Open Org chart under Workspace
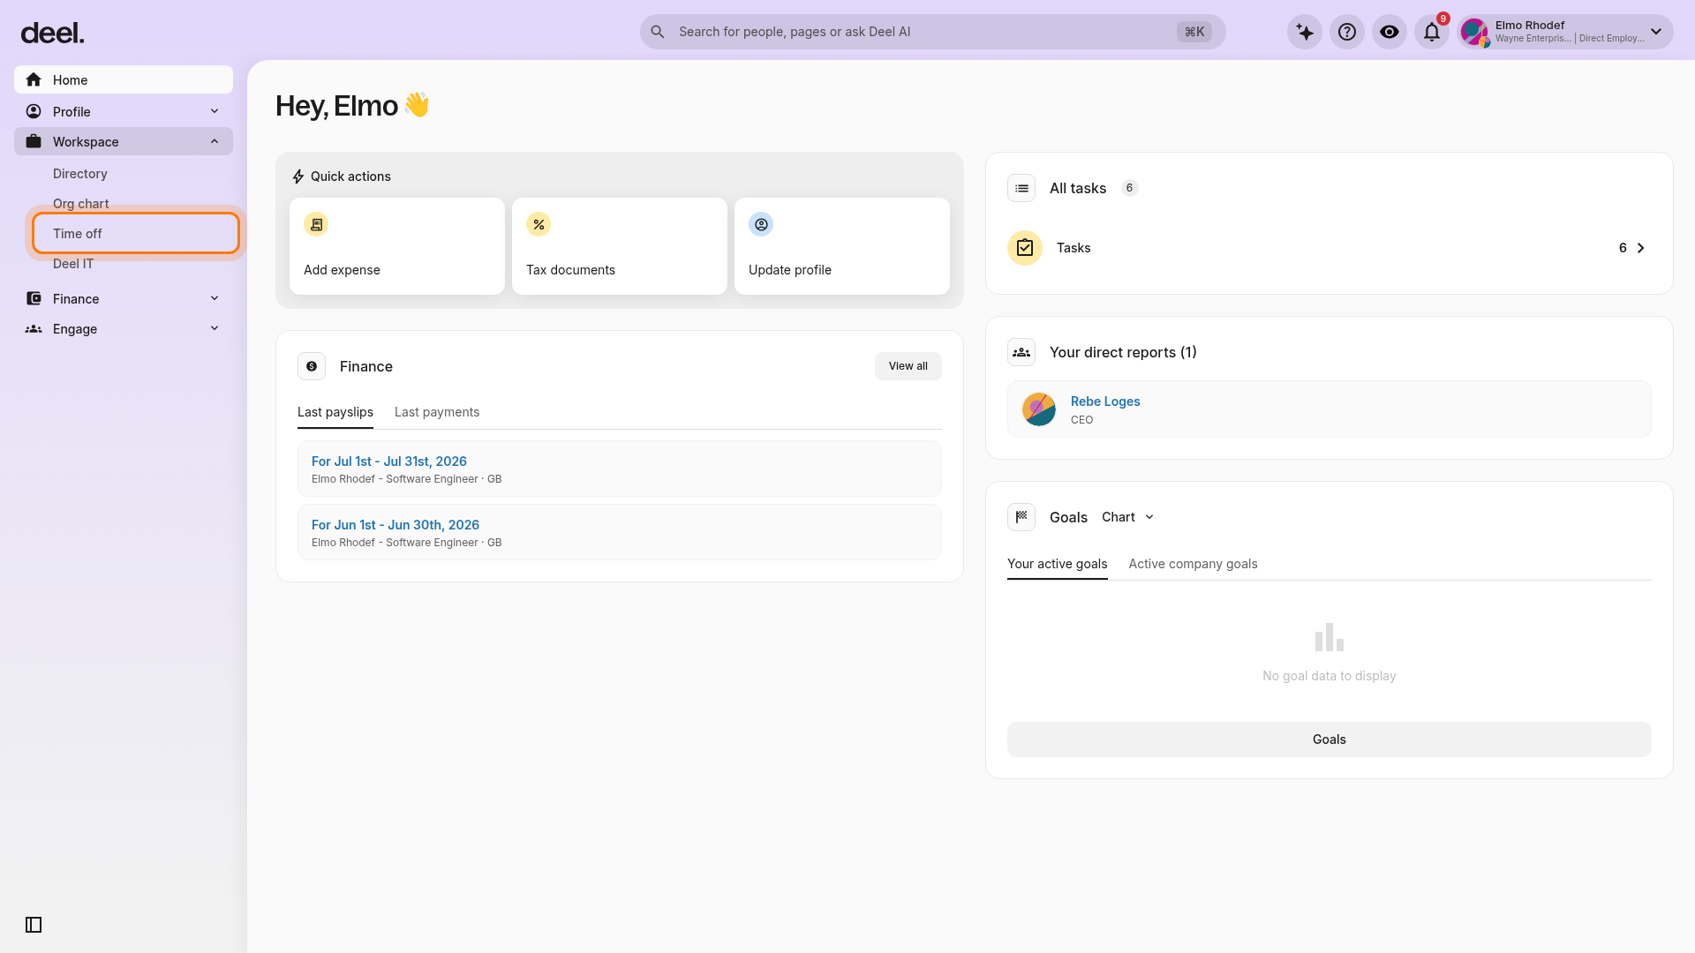 coord(81,204)
